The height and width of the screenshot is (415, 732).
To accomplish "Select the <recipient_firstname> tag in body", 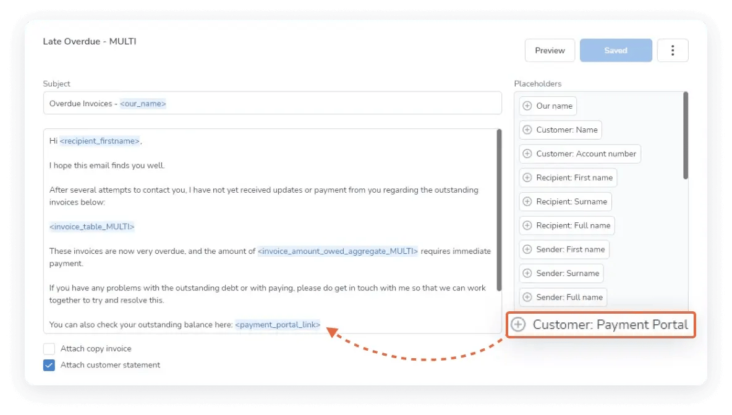I will point(100,141).
